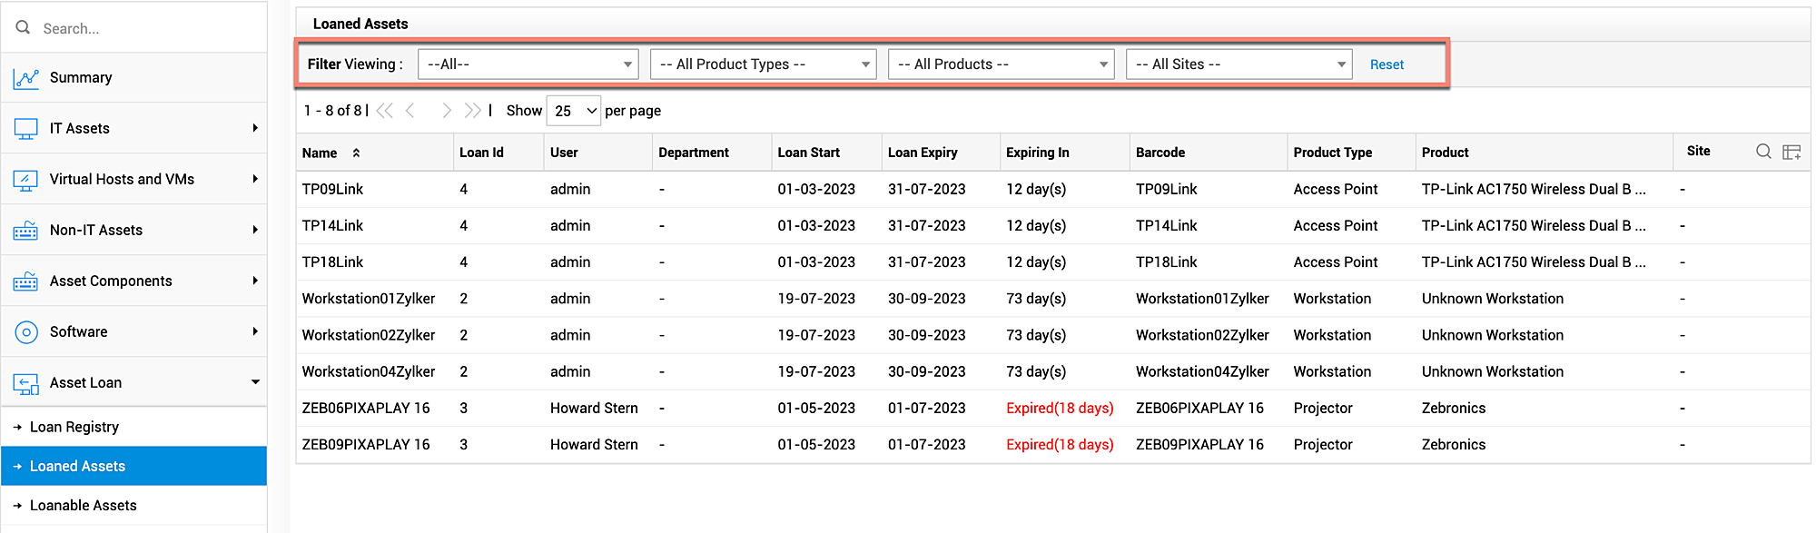Screen dimensions: 1816x533
Task: Click the Asset Loan icon
Action: click(x=25, y=384)
